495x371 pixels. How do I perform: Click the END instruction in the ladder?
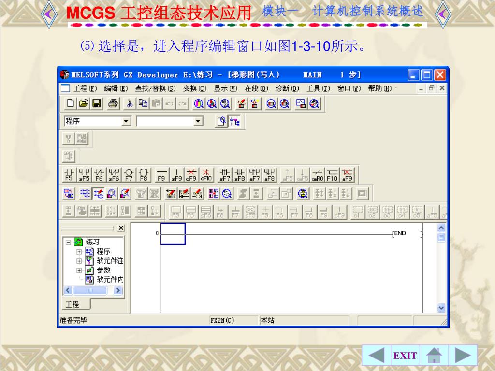click(400, 233)
